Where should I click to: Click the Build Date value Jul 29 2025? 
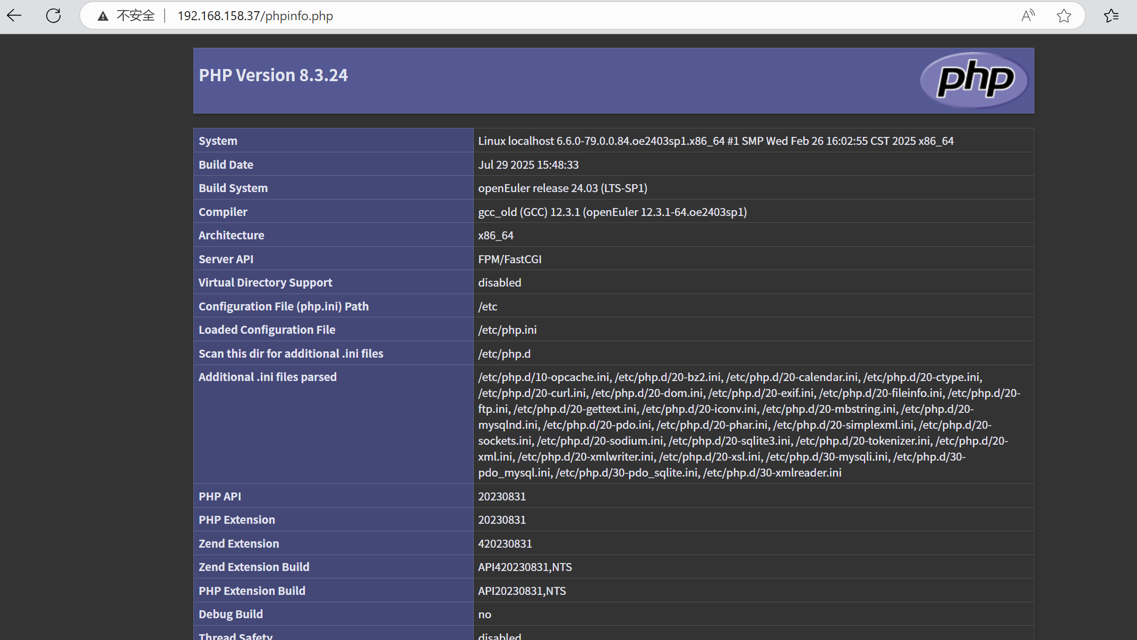pyautogui.click(x=528, y=165)
